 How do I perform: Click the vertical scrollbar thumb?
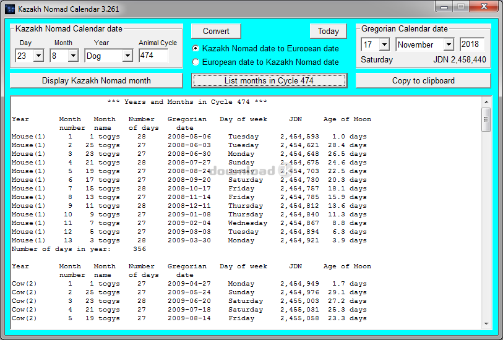tap(486, 119)
